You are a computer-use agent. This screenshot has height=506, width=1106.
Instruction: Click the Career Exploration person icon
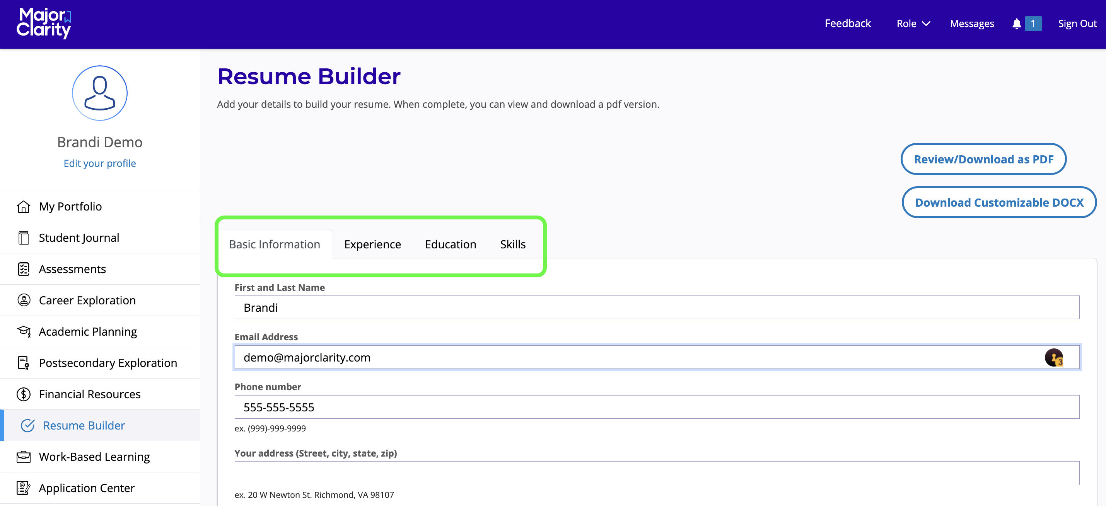(24, 300)
